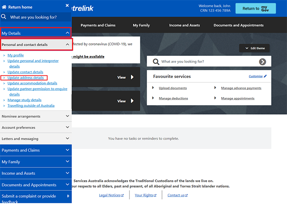Click the 'Welcome back, John' text

pos(214,6)
